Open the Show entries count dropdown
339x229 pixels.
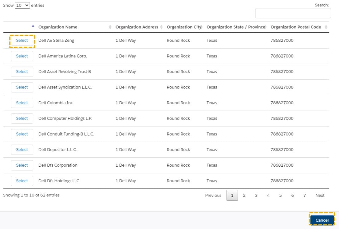[x=22, y=5]
